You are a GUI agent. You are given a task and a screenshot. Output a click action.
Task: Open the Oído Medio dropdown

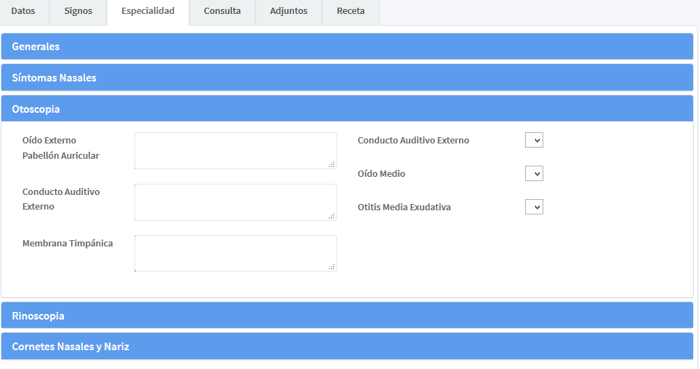point(534,173)
